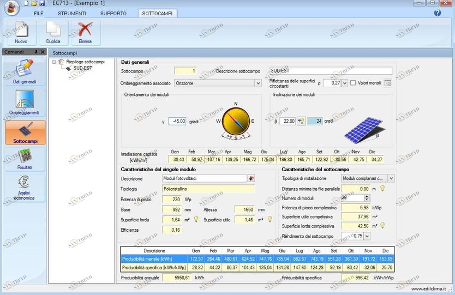Expand the Tipologia di installazione dropdown
Image resolution: width=455 pixels, height=295 pixels.
pos(391,178)
